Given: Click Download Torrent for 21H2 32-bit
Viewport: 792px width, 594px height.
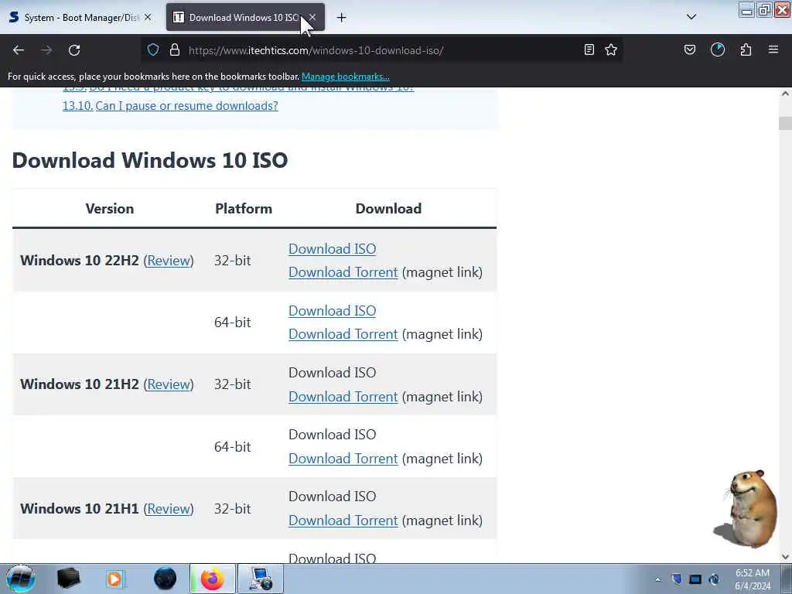Looking at the screenshot, I should coord(343,397).
